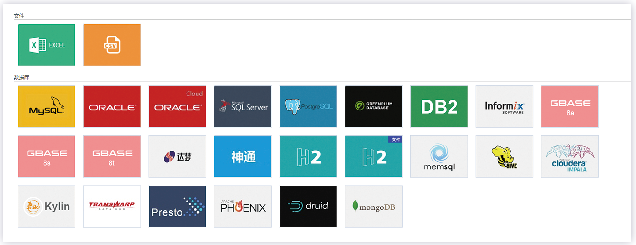Select the Hive bee logo tile
The image size is (636, 245).
pos(504,156)
